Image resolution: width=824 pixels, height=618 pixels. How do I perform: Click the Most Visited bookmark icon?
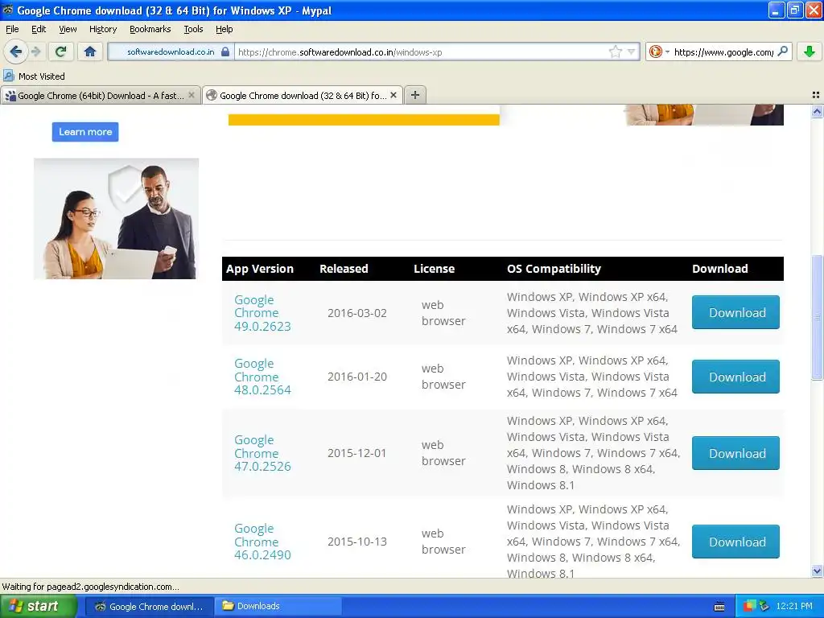8,76
